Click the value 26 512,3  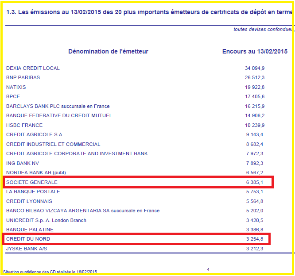click(x=255, y=77)
